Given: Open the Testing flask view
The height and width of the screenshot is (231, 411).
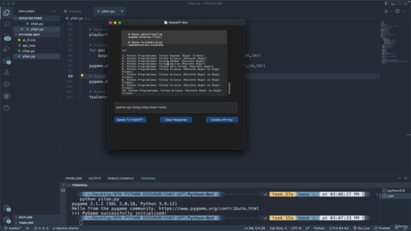Looking at the screenshot, I should [6, 73].
